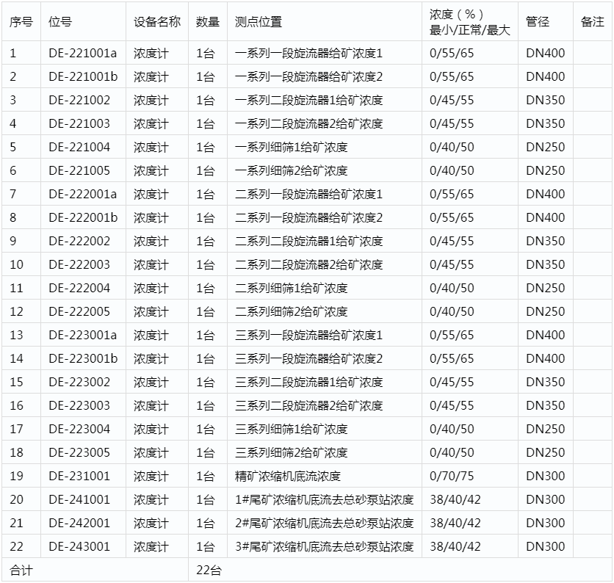Select 3#尾矿浓缩机底流去总砂泵站浓度 cell

[x=324, y=546]
